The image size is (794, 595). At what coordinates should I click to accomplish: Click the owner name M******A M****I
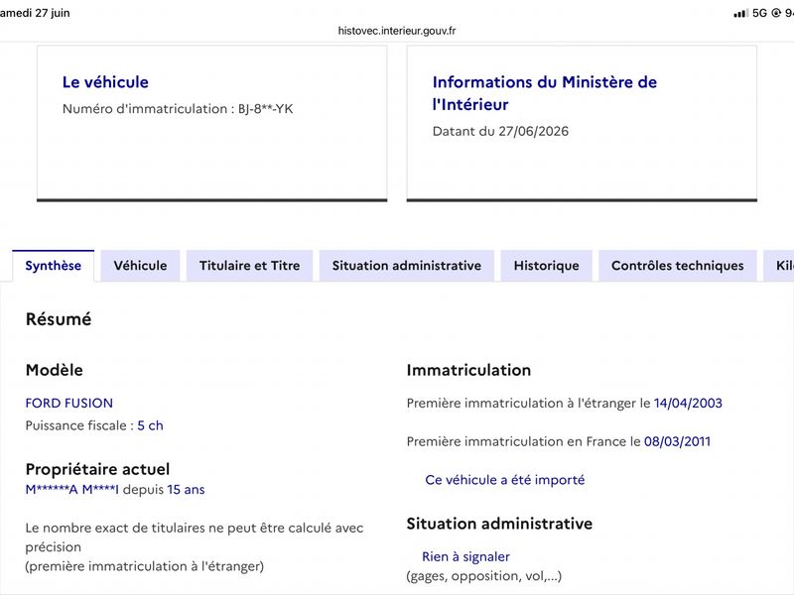click(72, 489)
